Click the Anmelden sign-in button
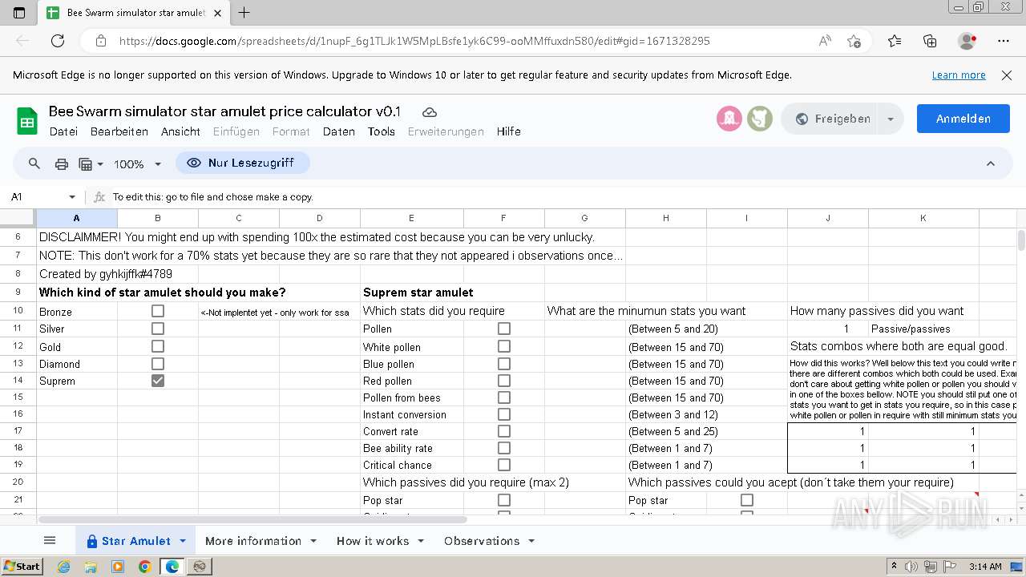Image resolution: width=1026 pixels, height=577 pixels. coord(963,119)
